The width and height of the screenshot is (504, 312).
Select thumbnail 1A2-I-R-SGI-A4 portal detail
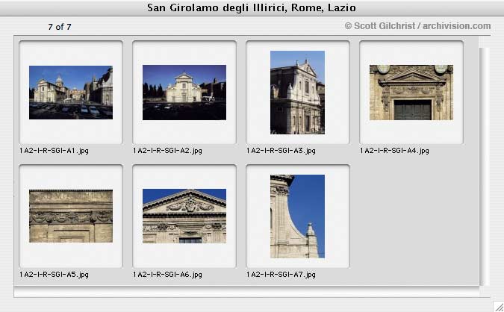point(411,93)
